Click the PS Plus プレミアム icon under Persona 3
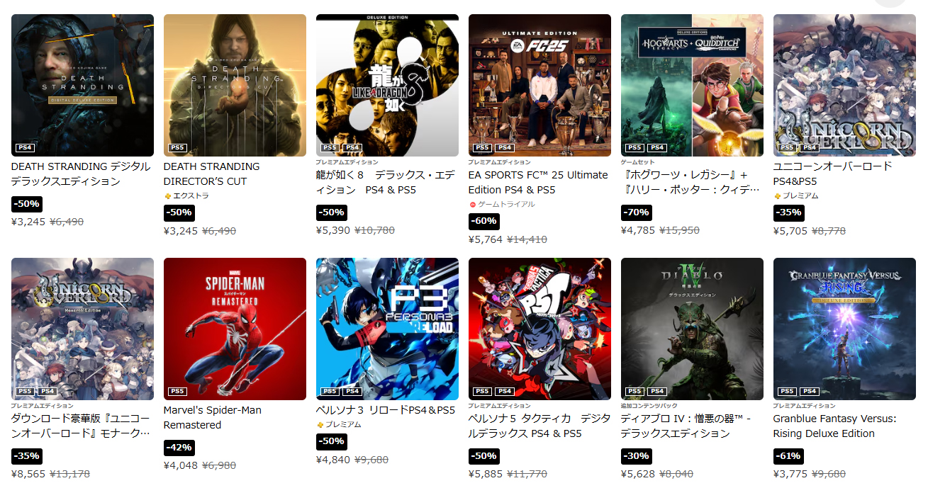 click(x=320, y=425)
